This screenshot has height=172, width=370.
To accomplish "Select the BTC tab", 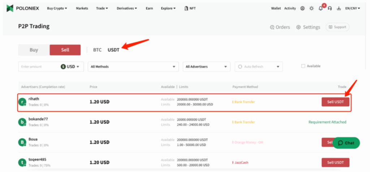I will coord(97,50).
